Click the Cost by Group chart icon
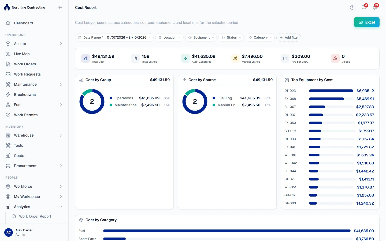 [x=81, y=80]
